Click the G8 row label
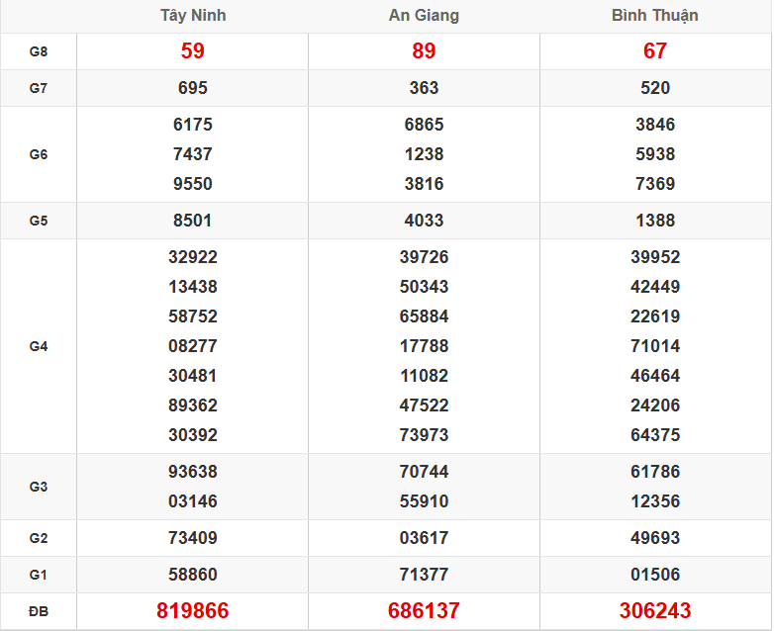Screen dimensions: 774x631 39,51
